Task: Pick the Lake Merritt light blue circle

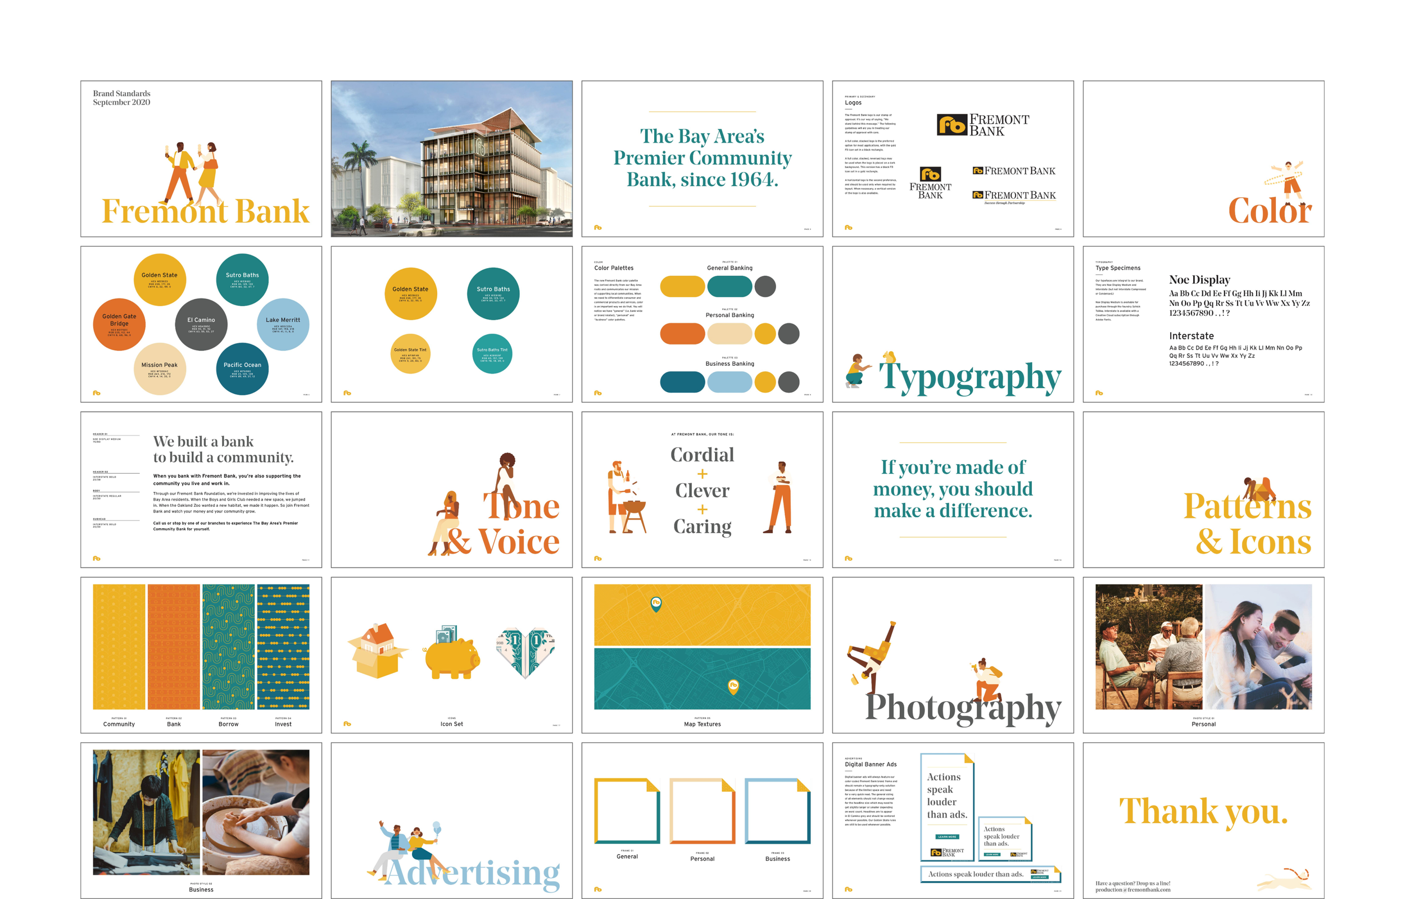Action: [283, 324]
